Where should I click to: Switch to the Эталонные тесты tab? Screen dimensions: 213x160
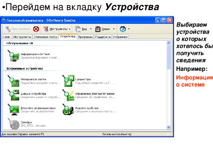[46, 37]
